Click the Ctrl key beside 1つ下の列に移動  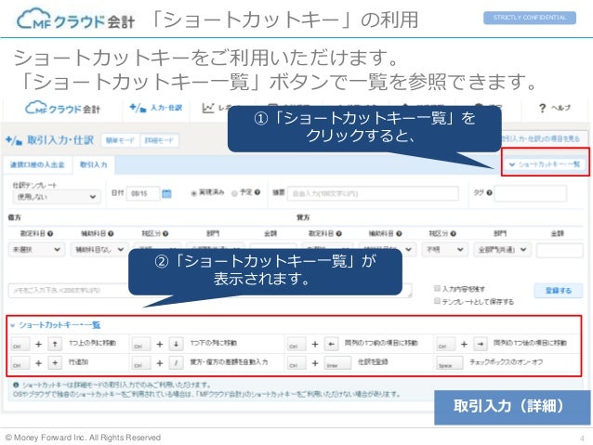pyautogui.click(x=141, y=344)
